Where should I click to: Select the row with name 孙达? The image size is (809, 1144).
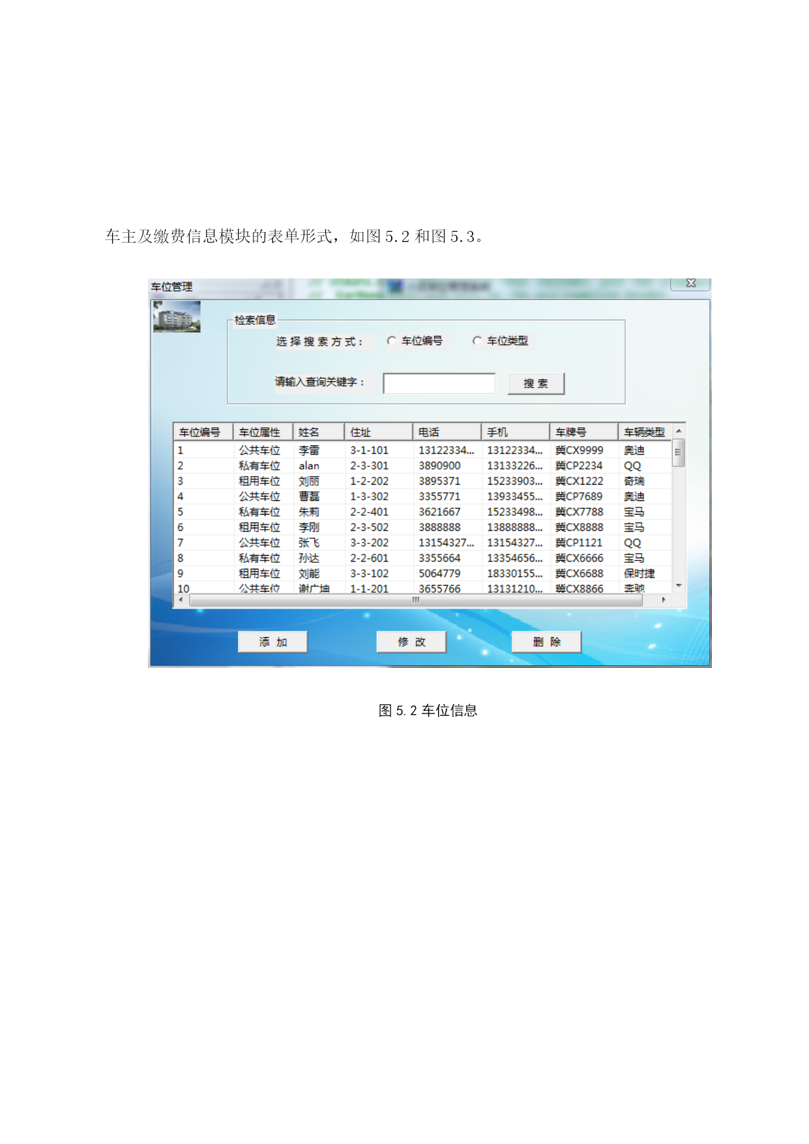pyautogui.click(x=422, y=558)
